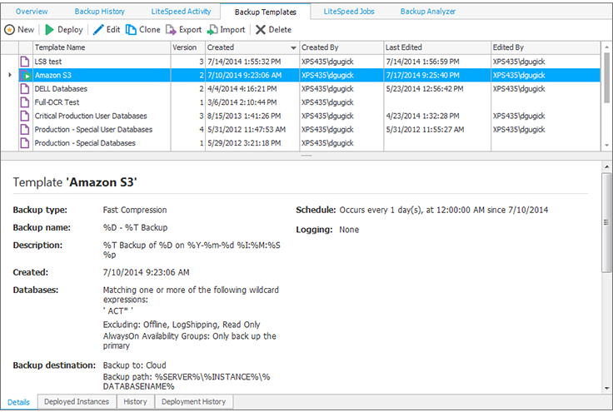Click the template list scrollbar thumb

(606, 77)
